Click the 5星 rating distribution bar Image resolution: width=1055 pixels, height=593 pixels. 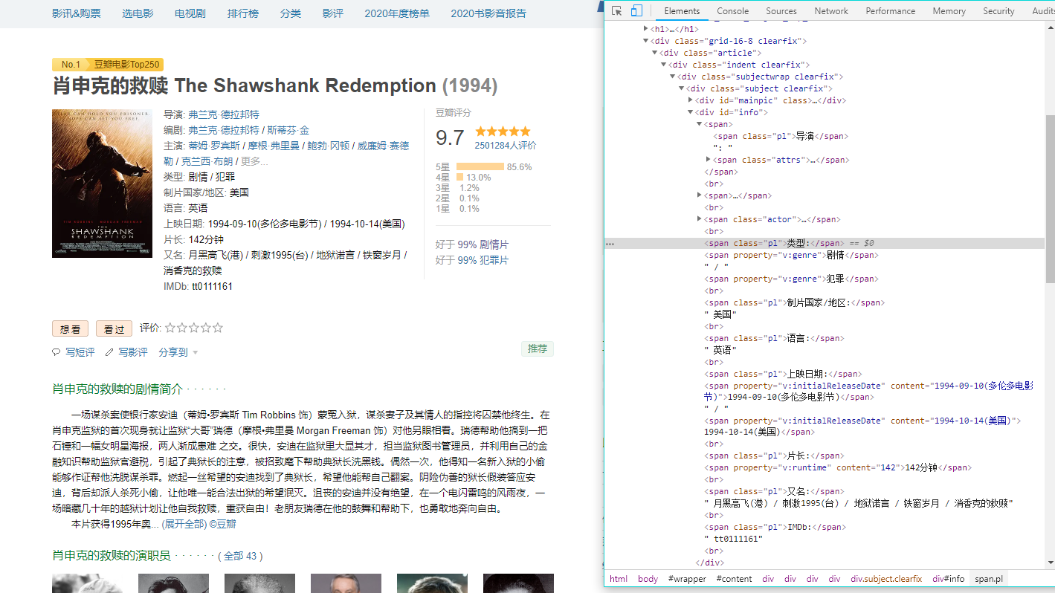tap(480, 167)
